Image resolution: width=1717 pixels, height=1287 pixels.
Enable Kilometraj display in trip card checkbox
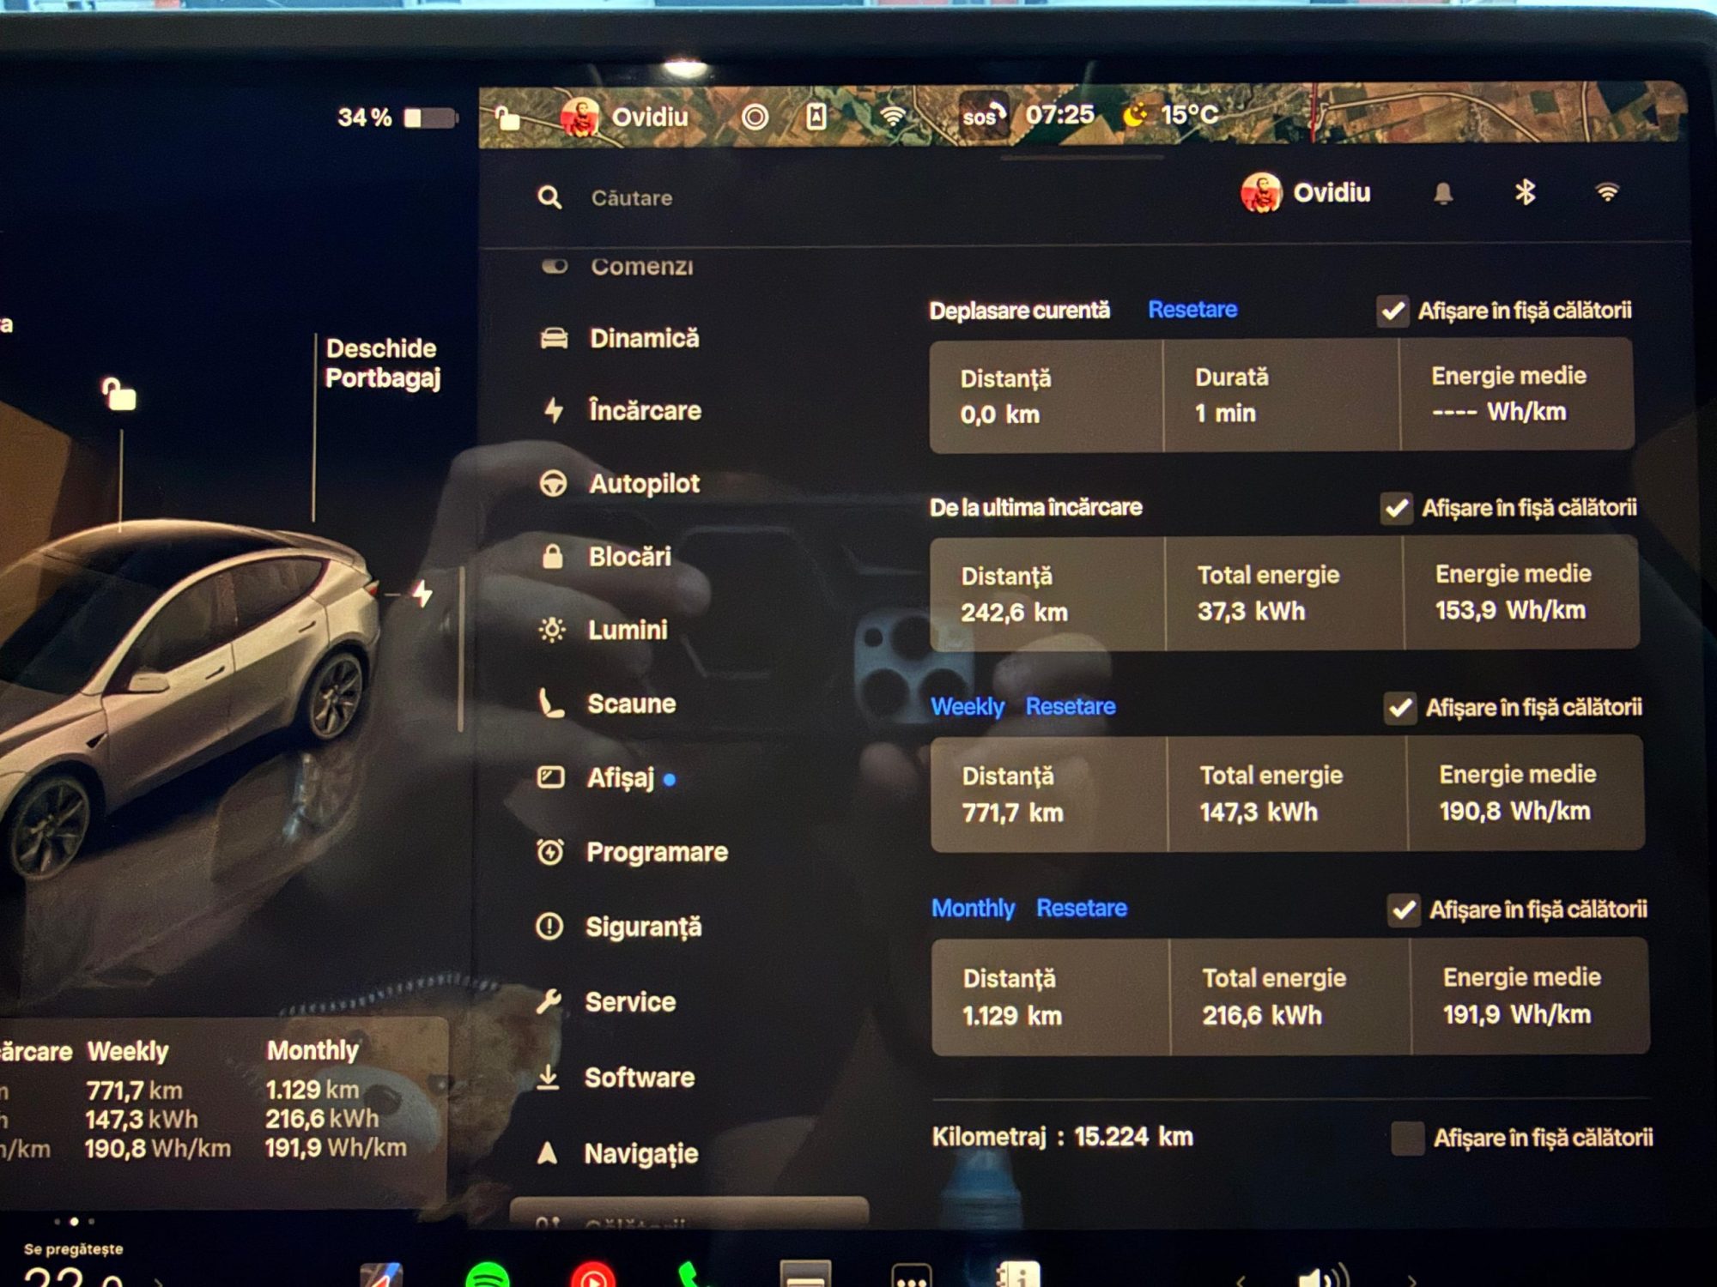pos(1407,1139)
